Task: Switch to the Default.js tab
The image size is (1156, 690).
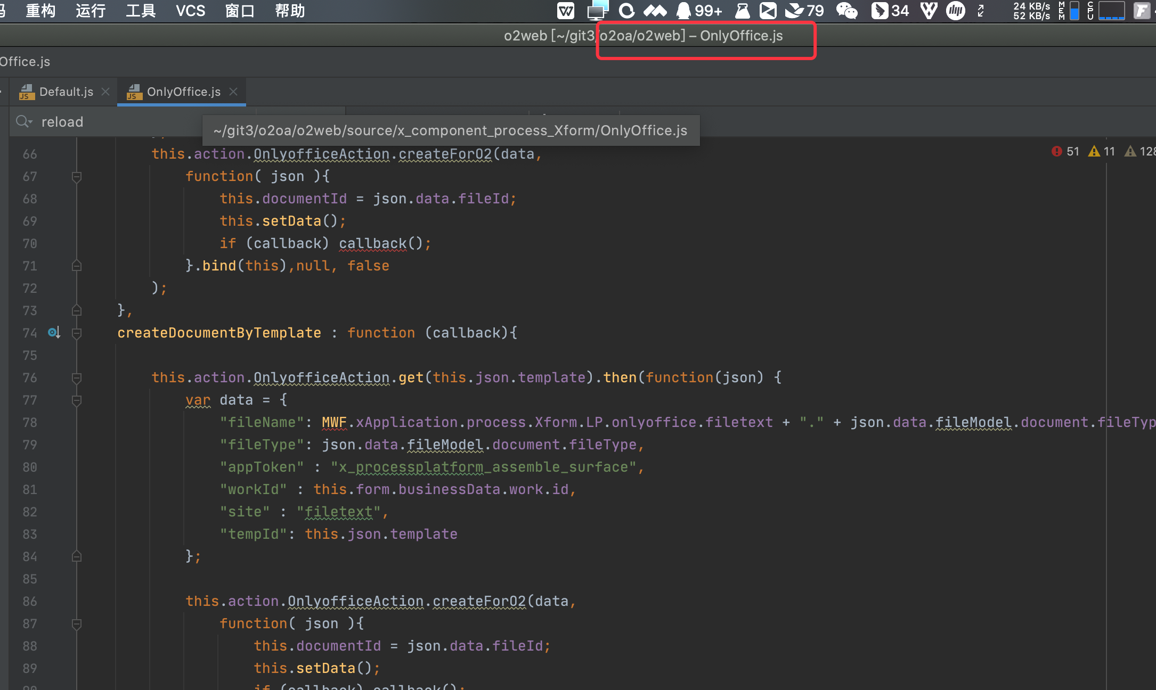Action: pos(66,92)
